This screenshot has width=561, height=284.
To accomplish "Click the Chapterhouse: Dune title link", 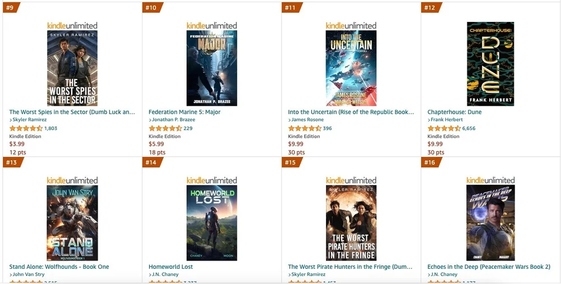I will 454,112.
